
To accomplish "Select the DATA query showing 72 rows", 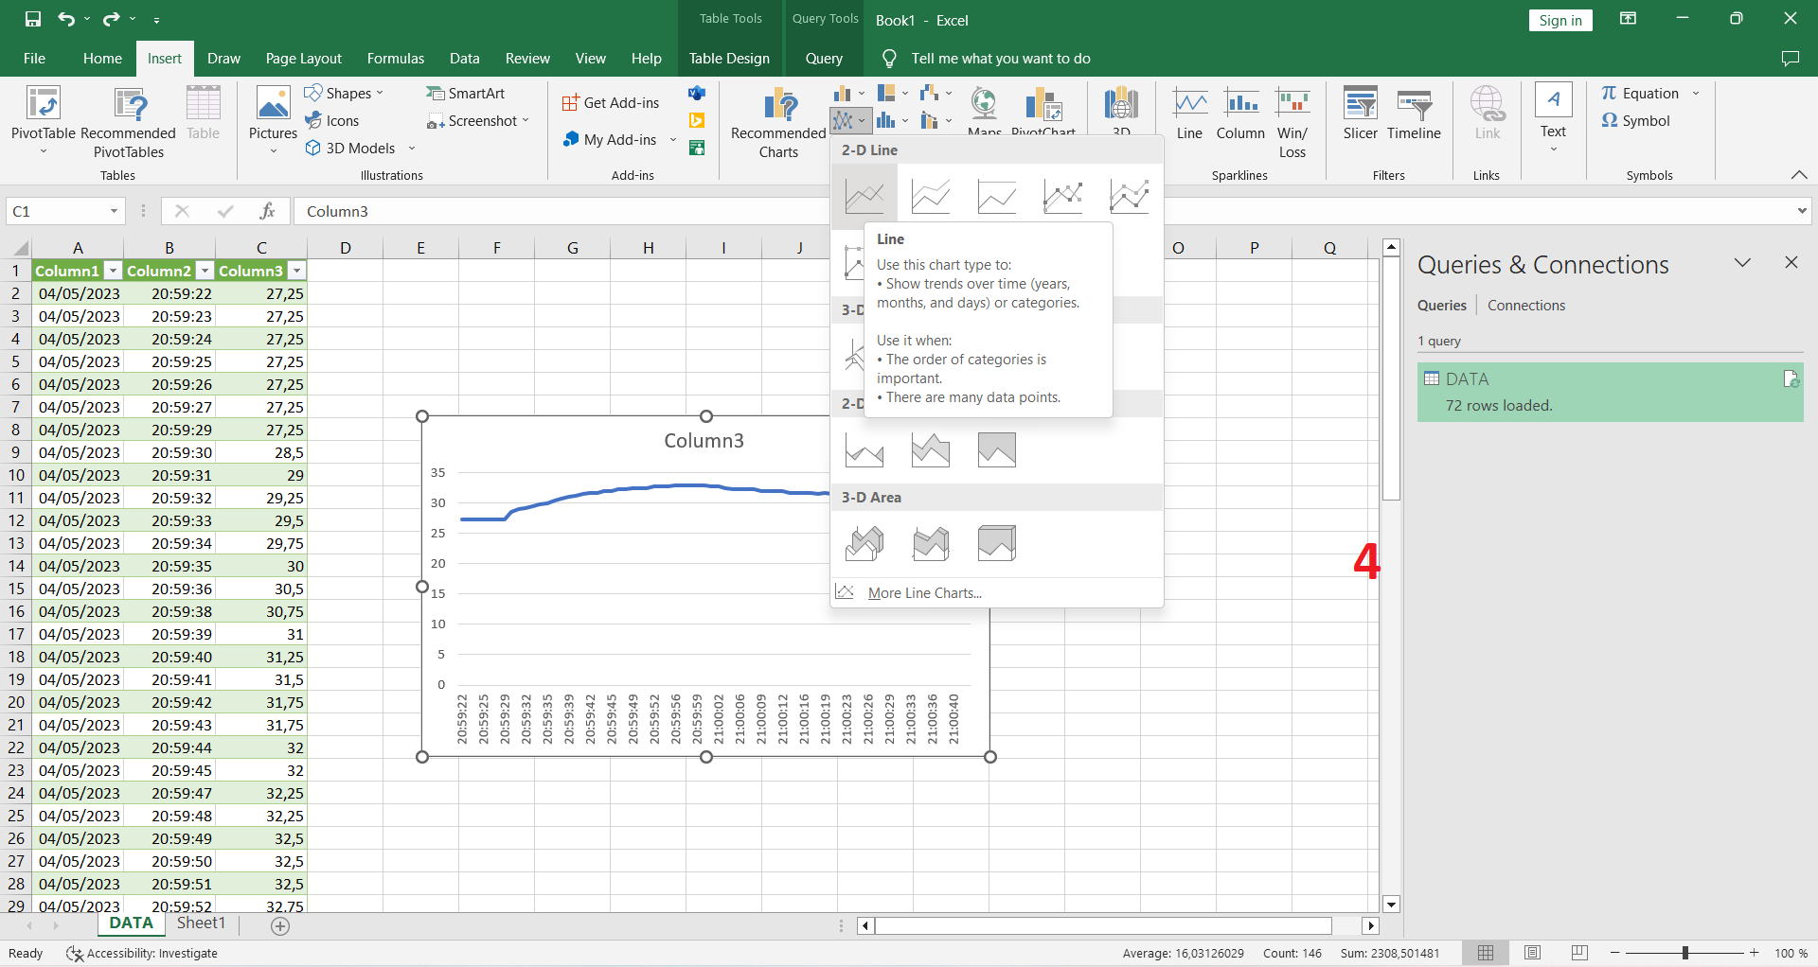I will coord(1609,391).
